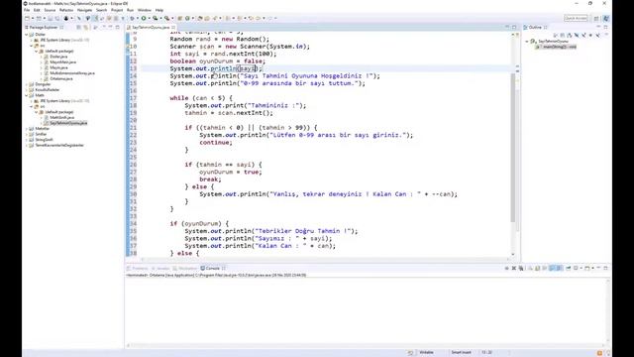Click the Save toolbar icon
634x357 pixels.
(50, 18)
